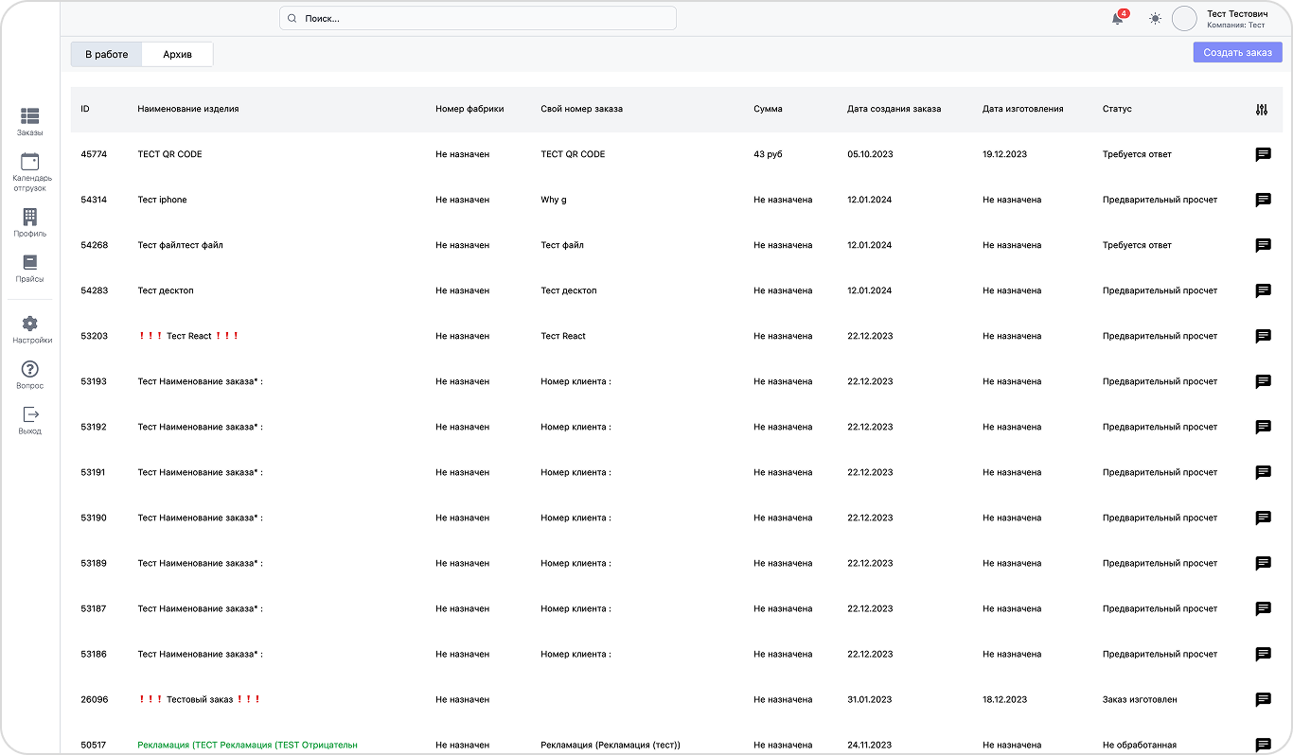
Task: Open chat for order 53203
Action: point(1263,336)
